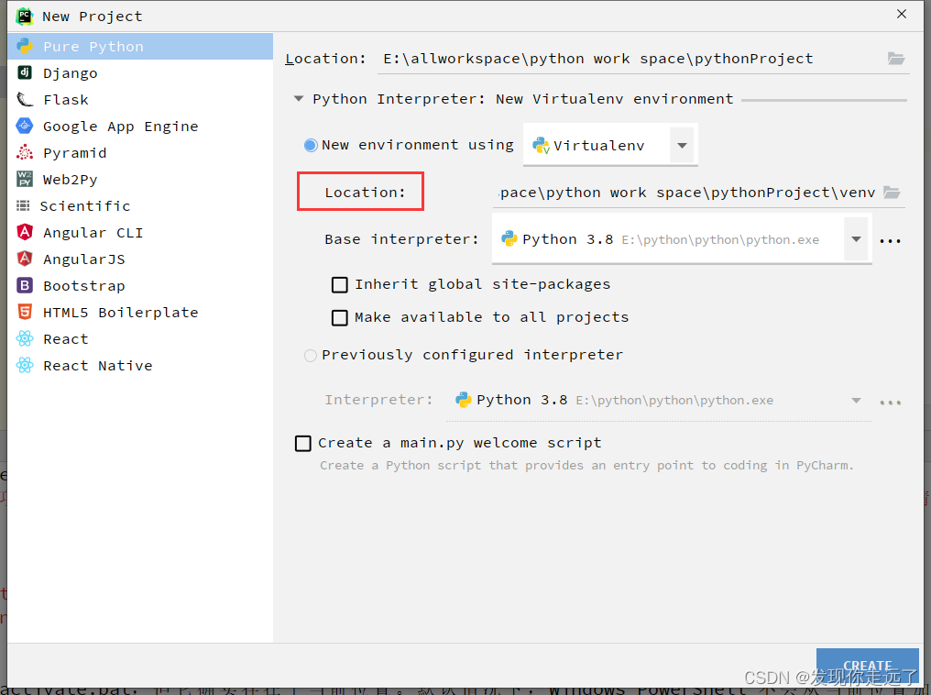This screenshot has width=931, height=695.
Task: Select React Native project type
Action: point(140,365)
